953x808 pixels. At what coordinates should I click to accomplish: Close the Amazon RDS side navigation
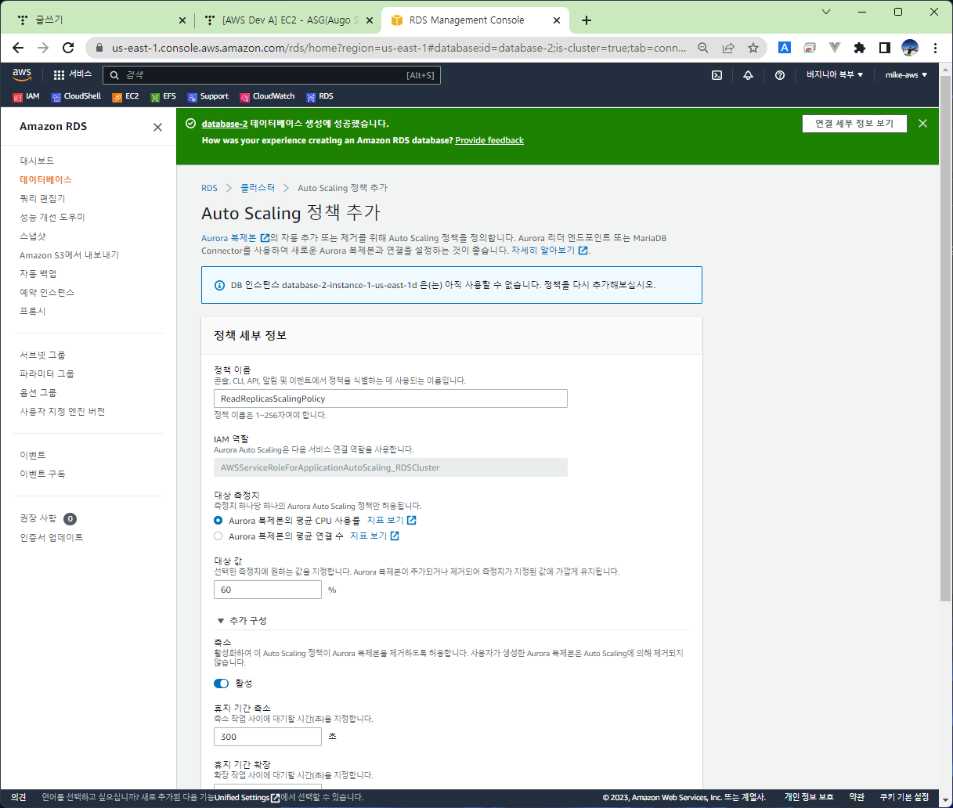point(157,127)
